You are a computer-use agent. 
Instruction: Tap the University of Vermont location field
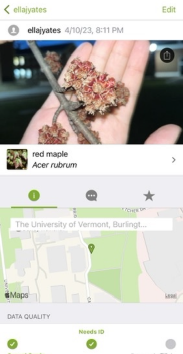click(91, 224)
